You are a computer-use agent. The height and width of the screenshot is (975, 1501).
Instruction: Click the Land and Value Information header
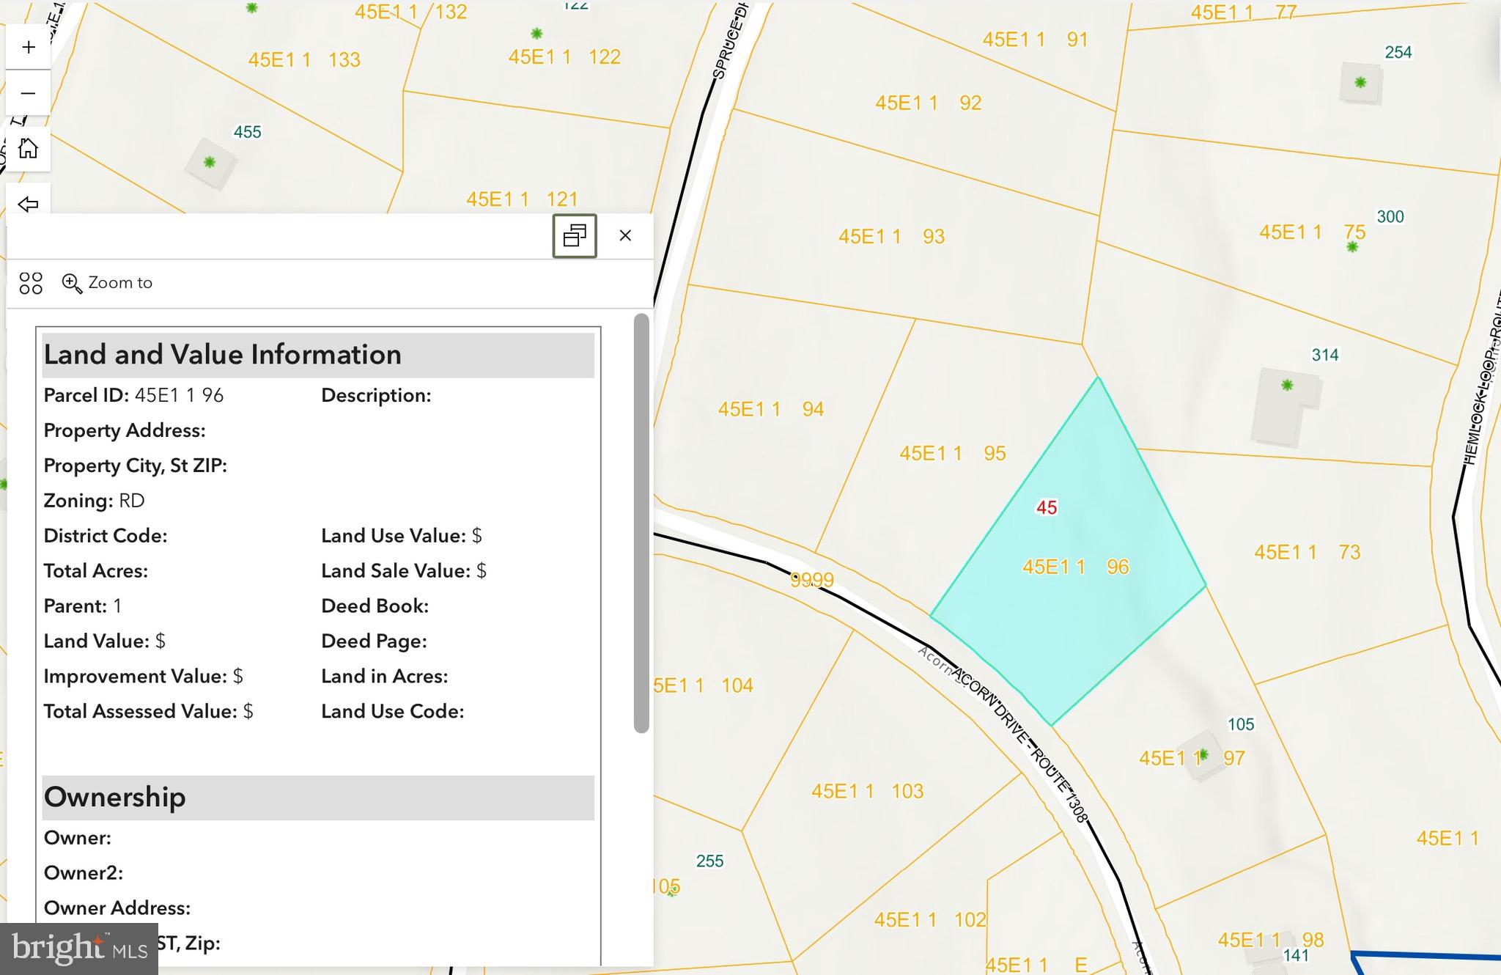click(318, 356)
